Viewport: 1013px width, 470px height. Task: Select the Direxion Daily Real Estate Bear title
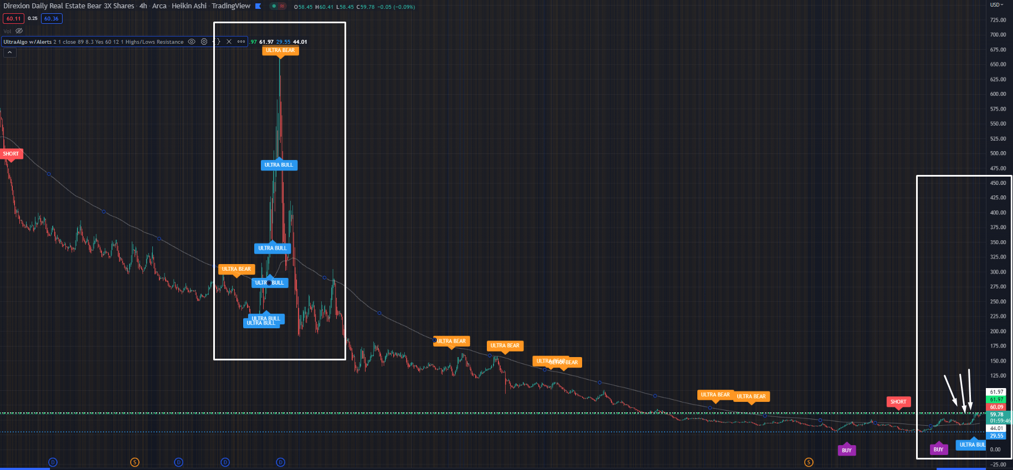pyautogui.click(x=69, y=6)
